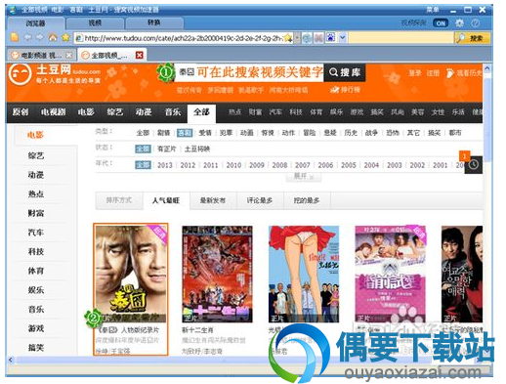Open the 菜单 menu in title bar
This screenshot has height=384, width=506.
pos(433,10)
